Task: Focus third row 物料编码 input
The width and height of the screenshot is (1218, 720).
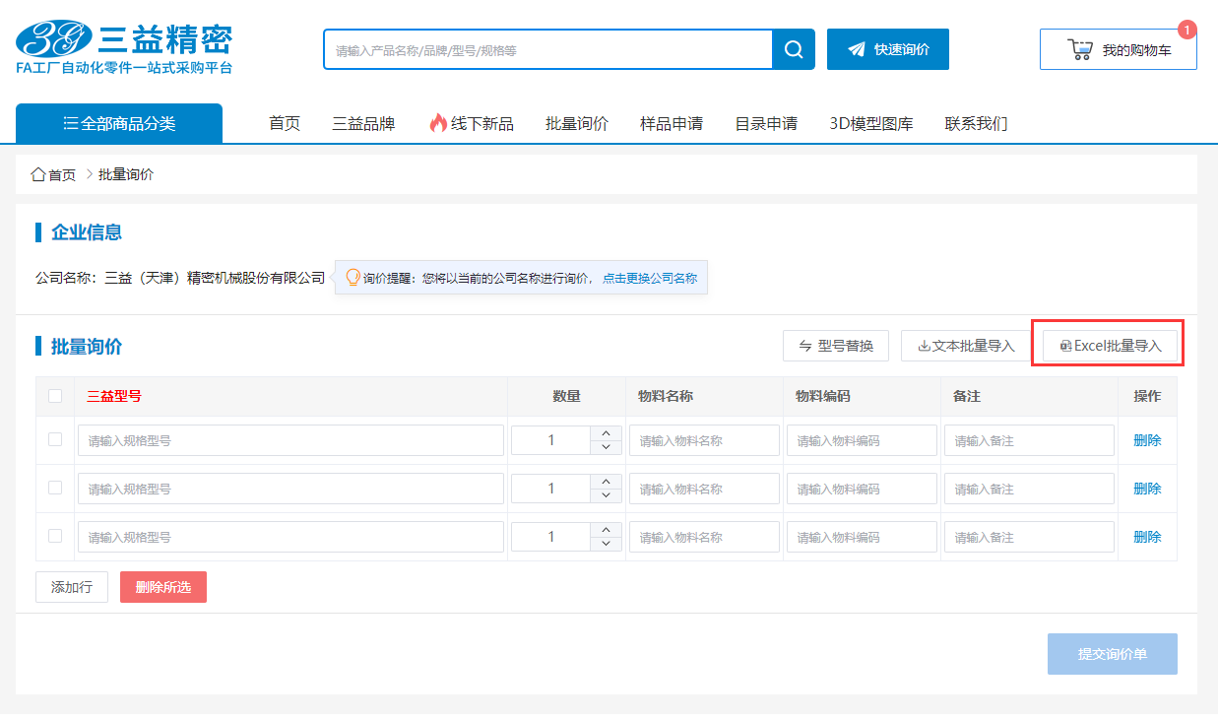Action: point(862,537)
